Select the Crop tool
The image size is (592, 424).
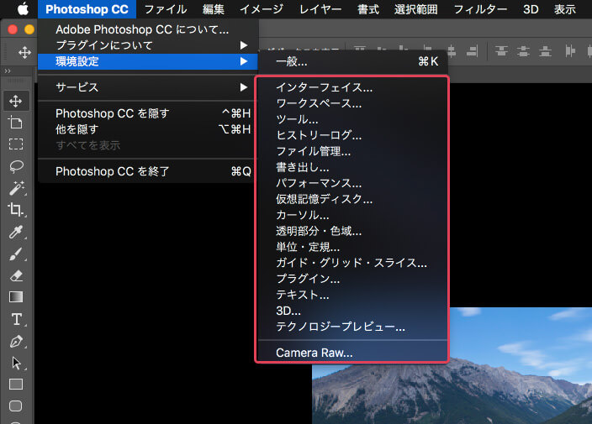tap(15, 209)
